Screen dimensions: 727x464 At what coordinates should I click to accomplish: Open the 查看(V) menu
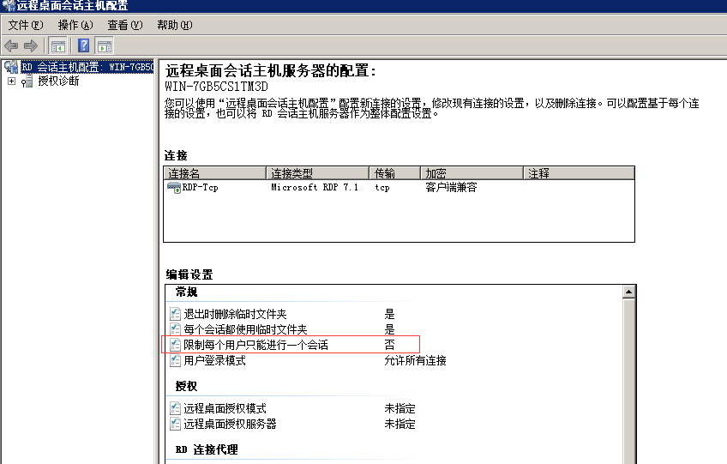(124, 25)
